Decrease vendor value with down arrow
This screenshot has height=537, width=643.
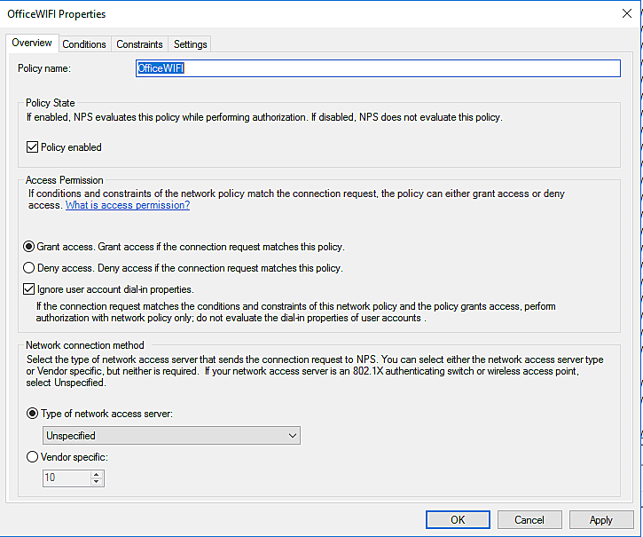point(97,482)
